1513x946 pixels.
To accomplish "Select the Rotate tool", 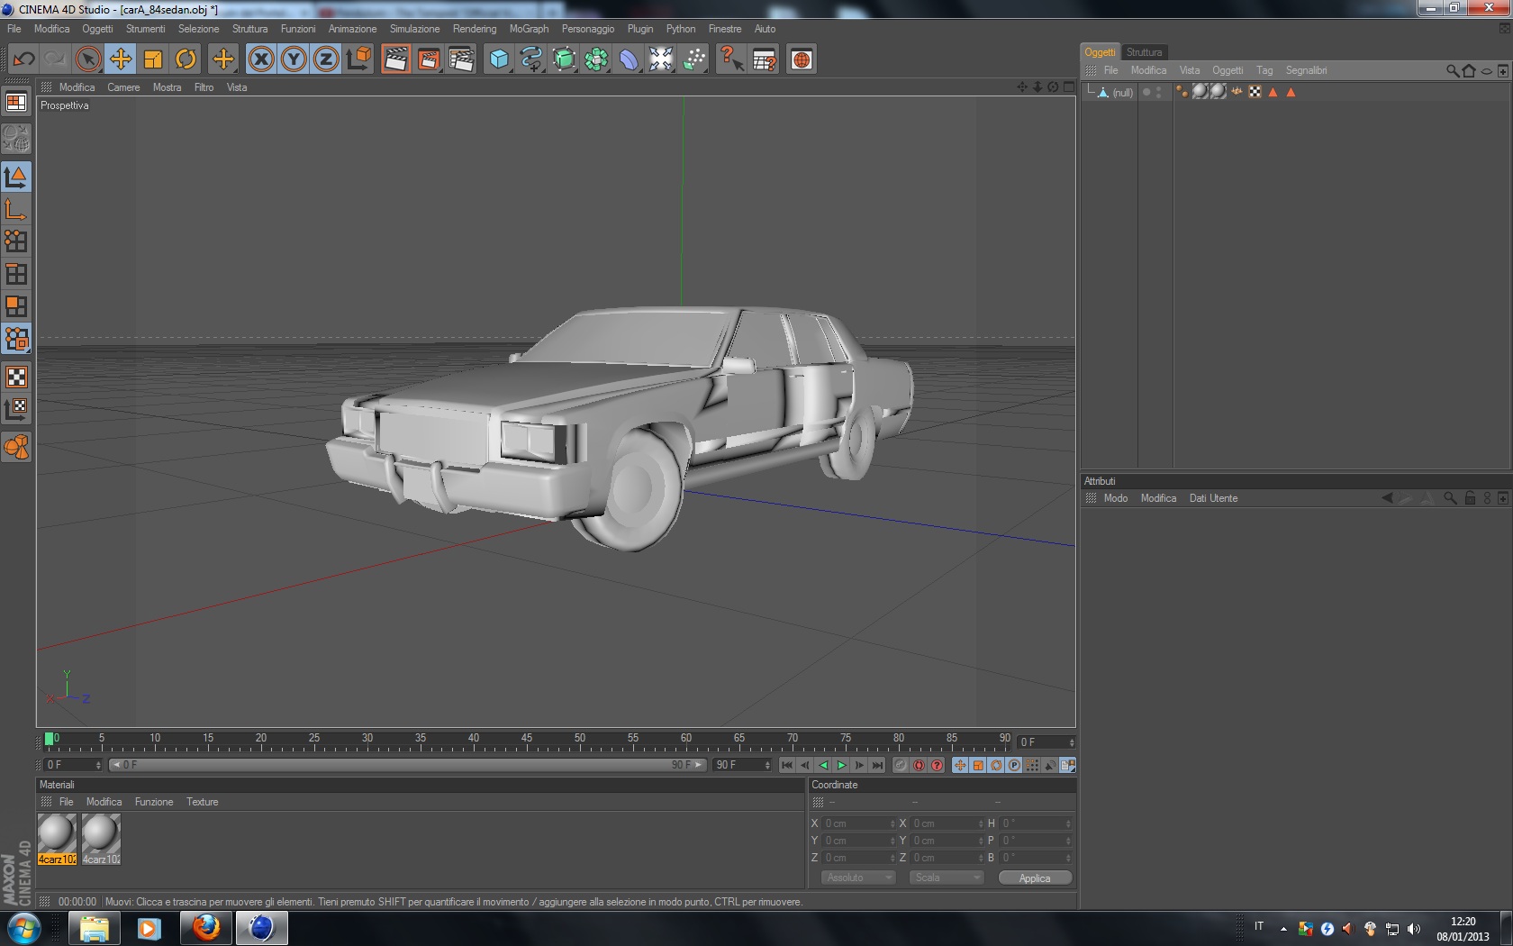I will click(x=186, y=59).
